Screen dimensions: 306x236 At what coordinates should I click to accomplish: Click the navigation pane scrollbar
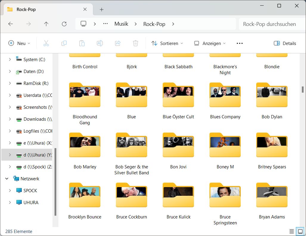[x=55, y=182]
